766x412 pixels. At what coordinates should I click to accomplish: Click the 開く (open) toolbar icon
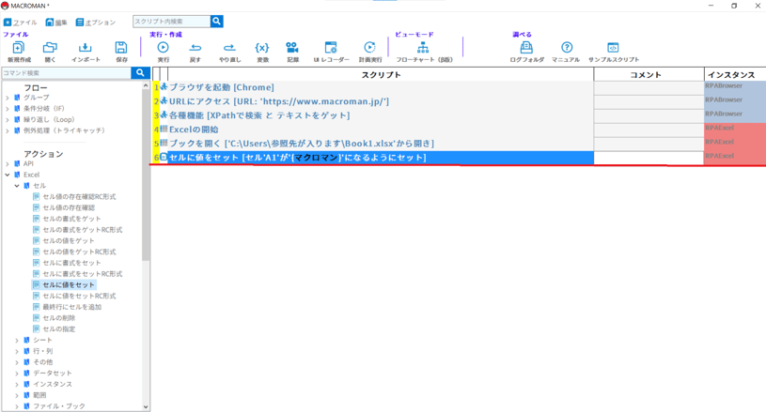50,48
